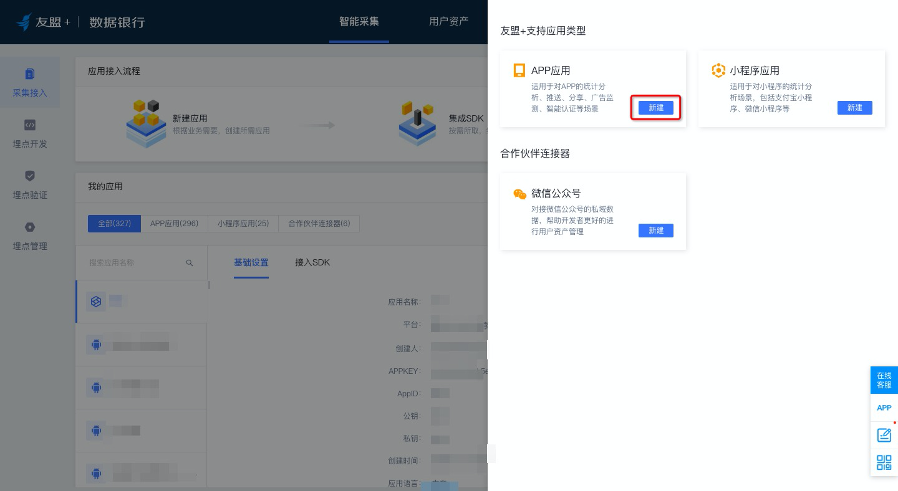The height and width of the screenshot is (491, 898).
Task: Open 埋点开发 in the sidebar
Action: [30, 133]
